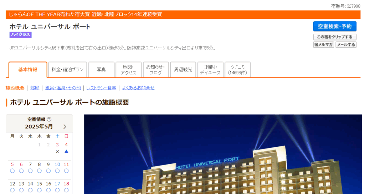Open the 周辺観光 tab

tap(183, 70)
